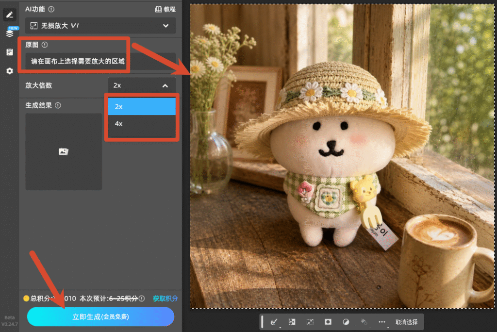This screenshot has width=497, height=332.
Task: Click create mask icon in bottom toolbar
Action: point(328,322)
